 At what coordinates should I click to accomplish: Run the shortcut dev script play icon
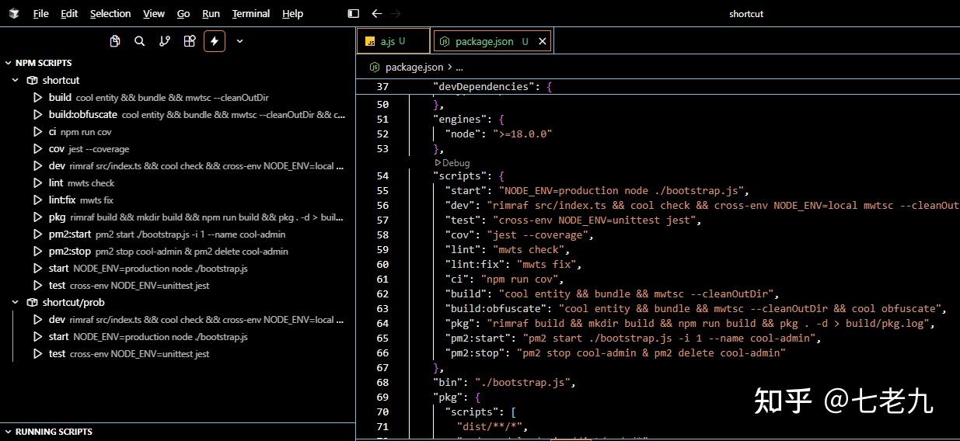pyautogui.click(x=37, y=166)
